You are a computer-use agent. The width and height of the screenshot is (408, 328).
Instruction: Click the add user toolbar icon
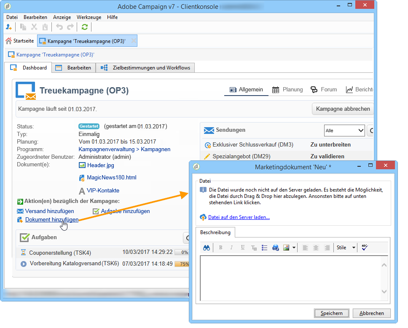click(8, 27)
